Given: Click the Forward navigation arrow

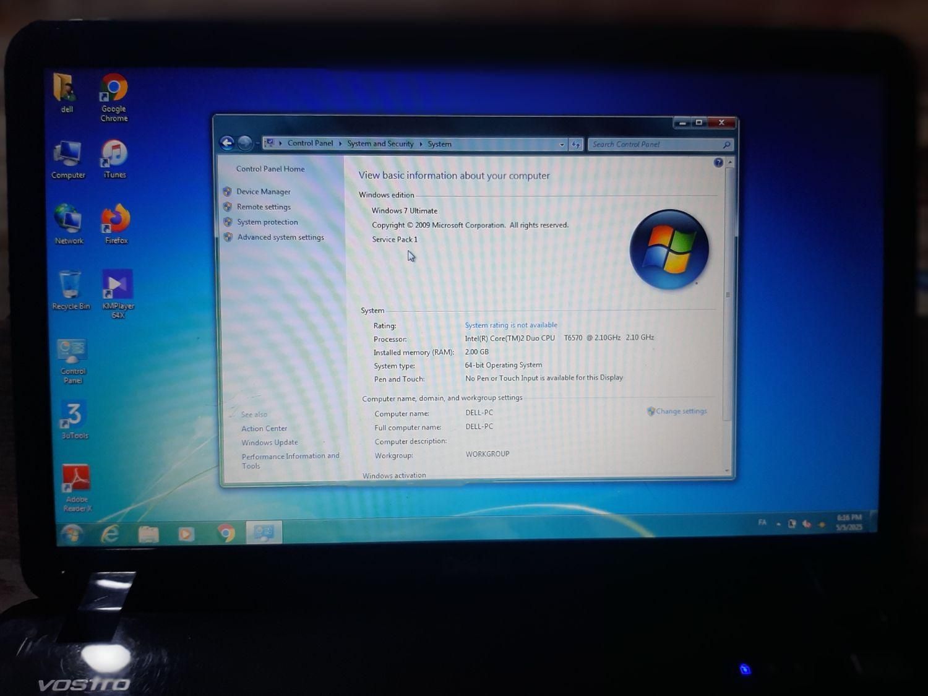Looking at the screenshot, I should point(245,144).
